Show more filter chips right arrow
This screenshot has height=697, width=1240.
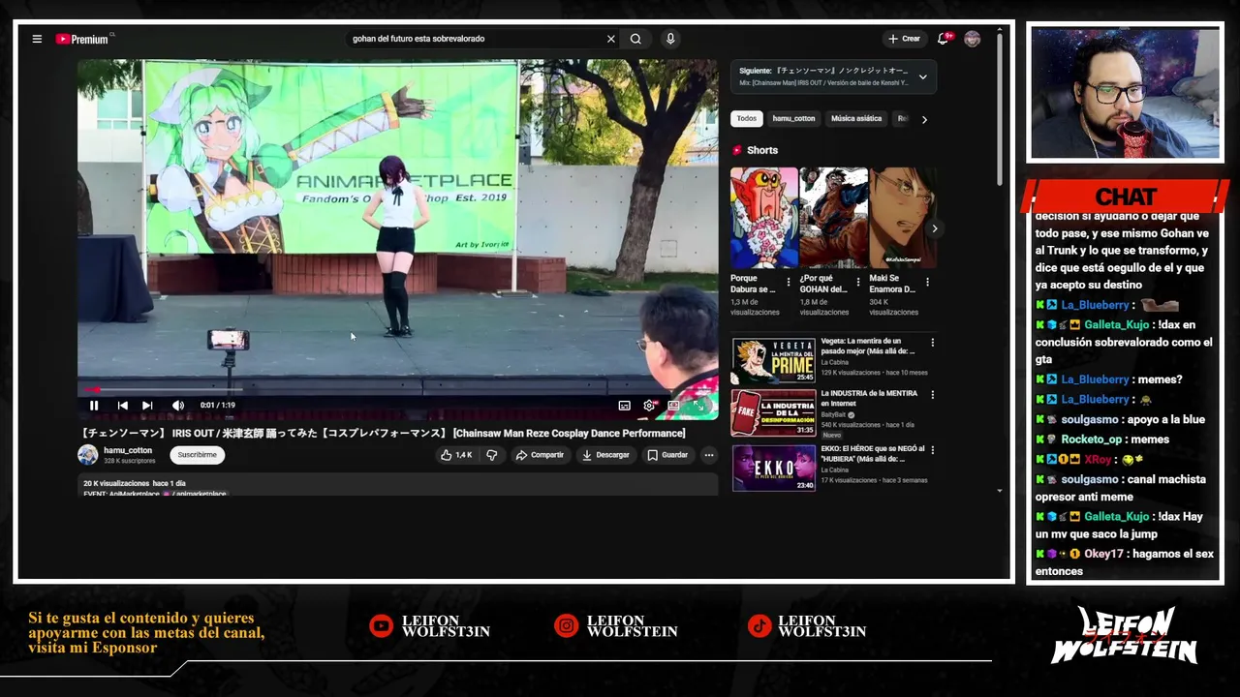[924, 119]
